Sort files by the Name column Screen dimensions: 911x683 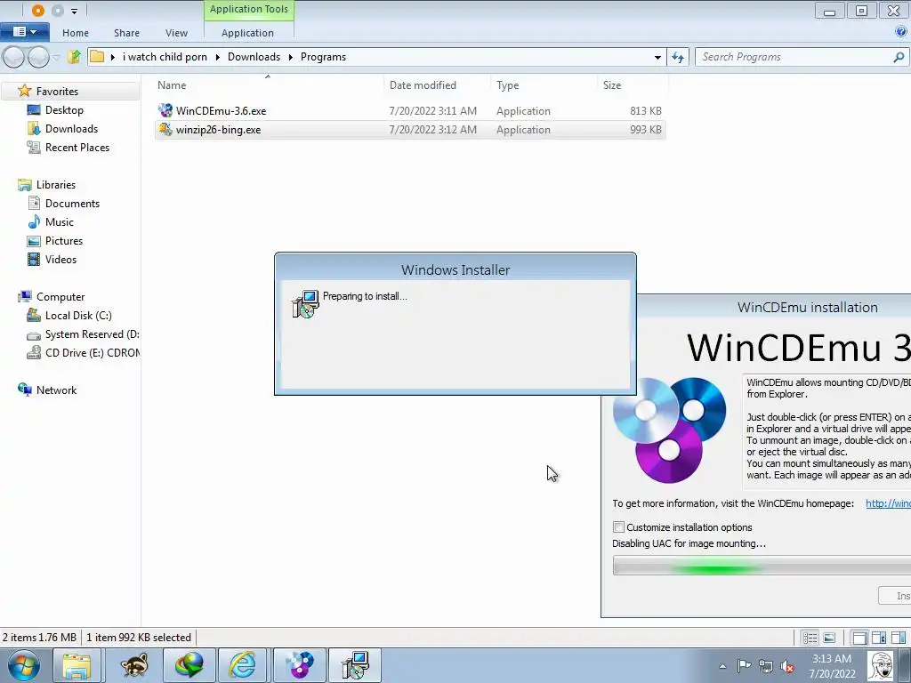[172, 85]
